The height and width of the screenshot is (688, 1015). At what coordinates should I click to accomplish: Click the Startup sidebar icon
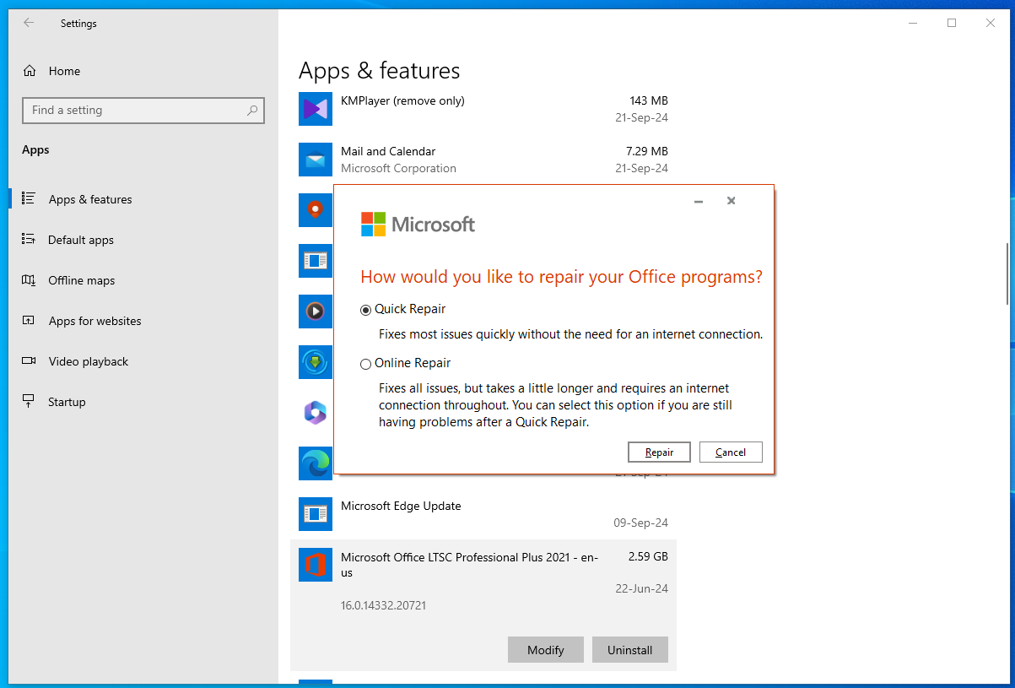pos(29,402)
